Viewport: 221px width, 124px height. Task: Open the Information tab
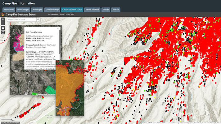point(9,10)
